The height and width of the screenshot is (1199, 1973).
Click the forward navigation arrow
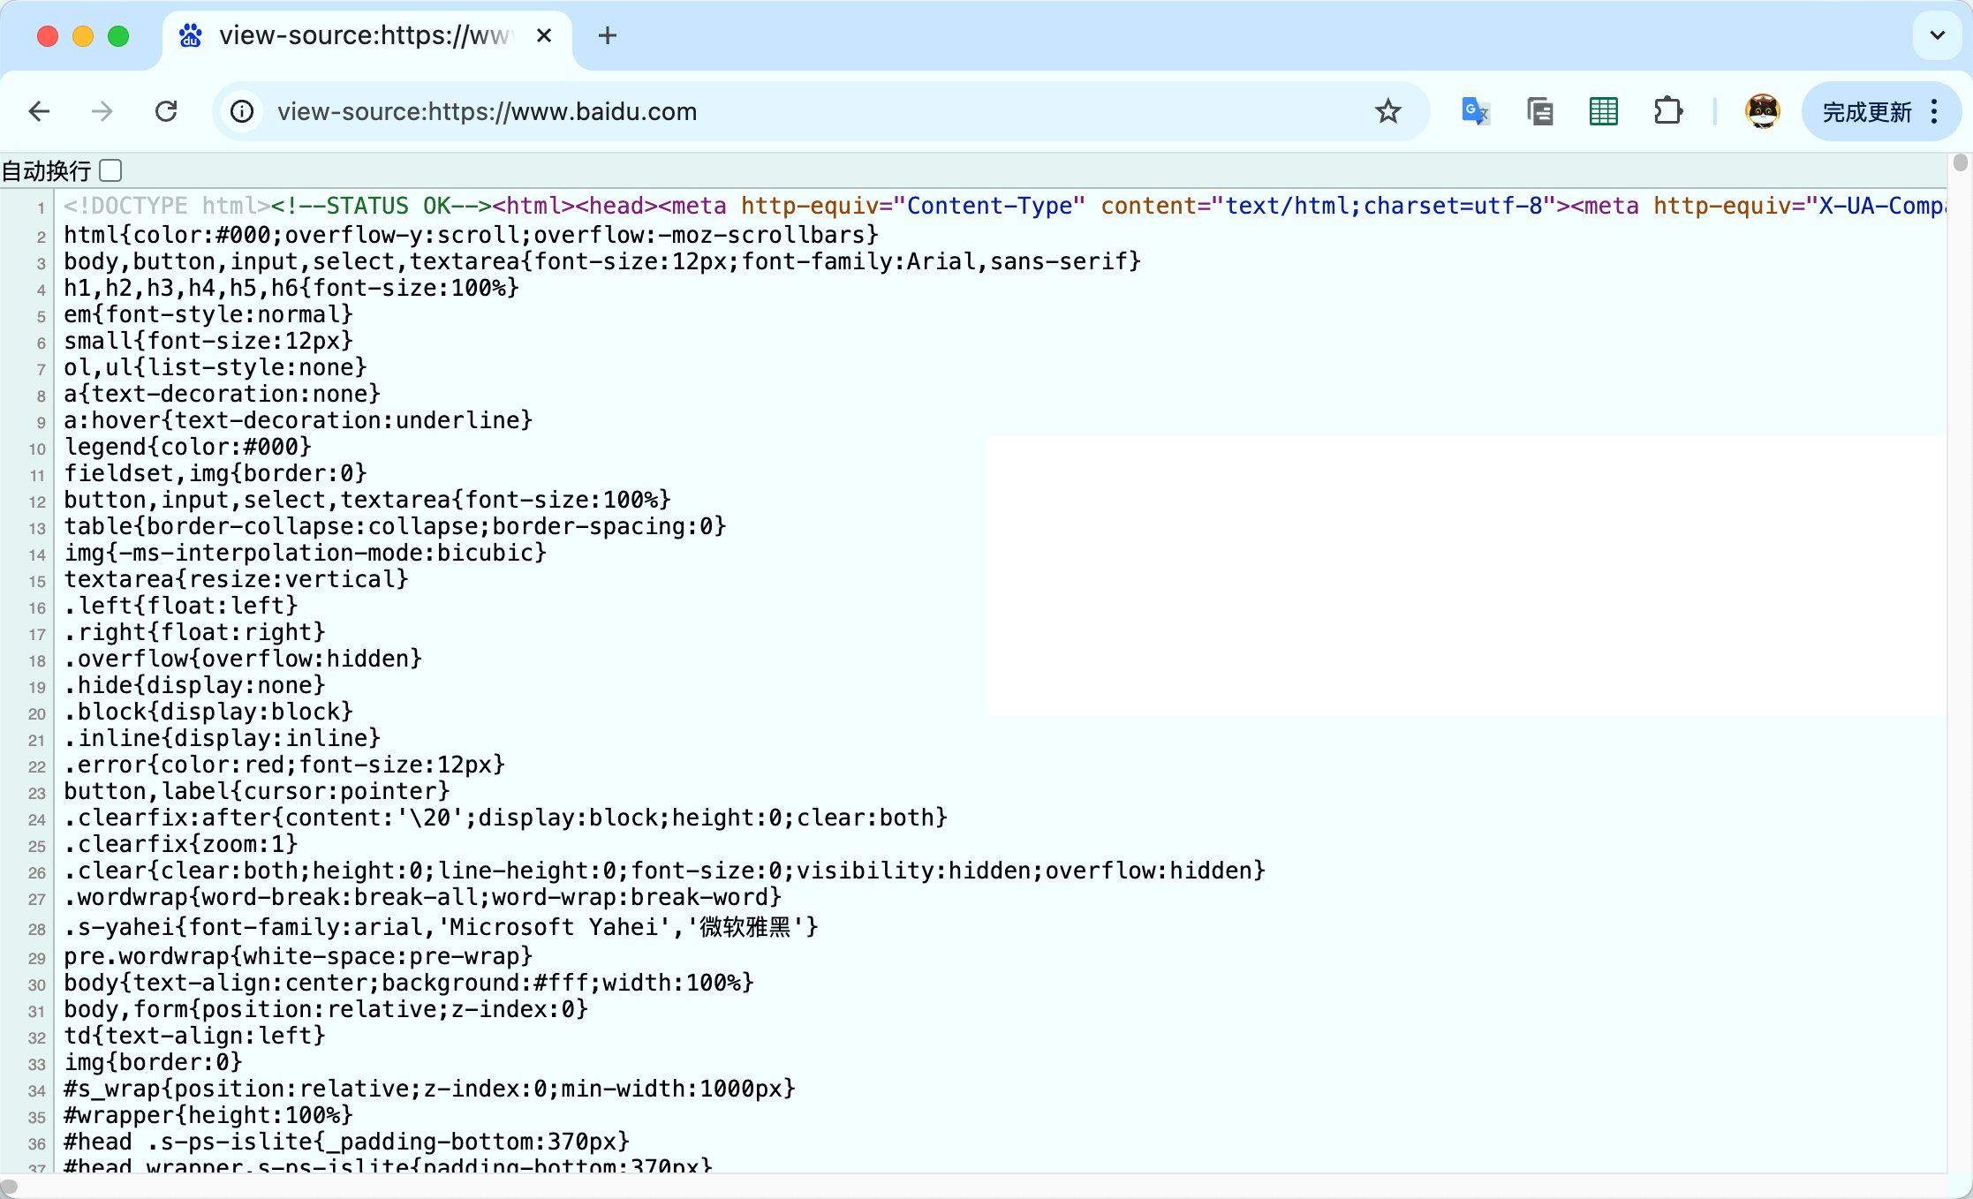[x=102, y=111]
